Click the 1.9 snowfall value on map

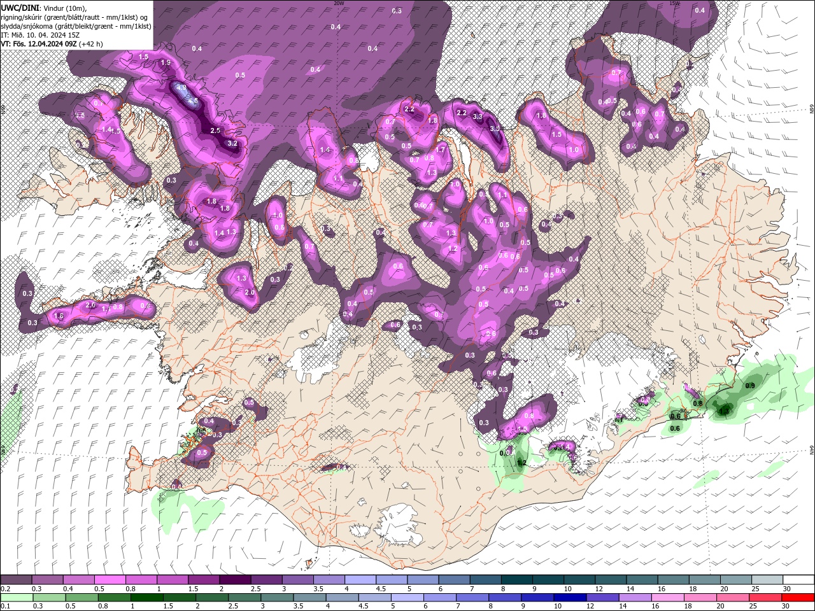pos(166,62)
